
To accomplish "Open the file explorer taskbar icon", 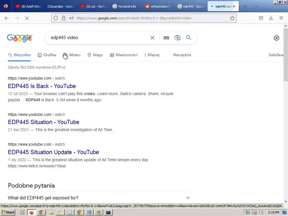I will pos(51,213).
